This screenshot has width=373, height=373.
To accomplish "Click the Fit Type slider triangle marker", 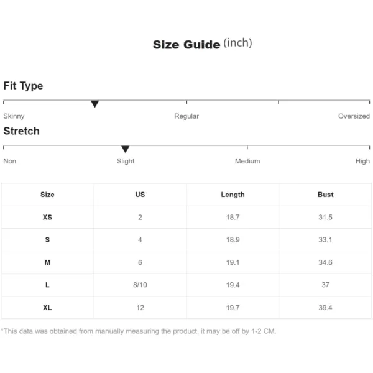I will click(x=94, y=104).
